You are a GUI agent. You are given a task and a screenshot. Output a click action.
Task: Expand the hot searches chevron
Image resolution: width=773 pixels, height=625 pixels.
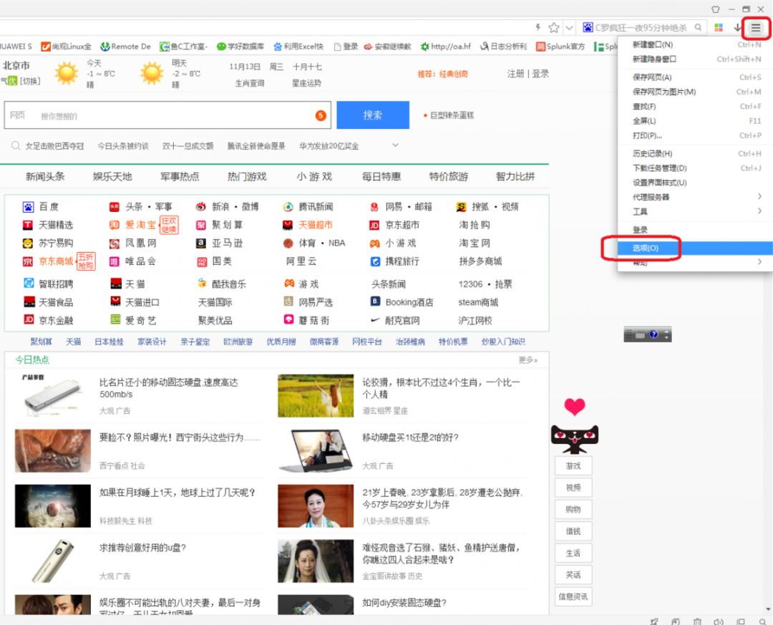[x=395, y=145]
